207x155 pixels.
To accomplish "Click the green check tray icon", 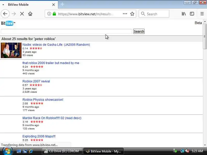I will 175,151.
